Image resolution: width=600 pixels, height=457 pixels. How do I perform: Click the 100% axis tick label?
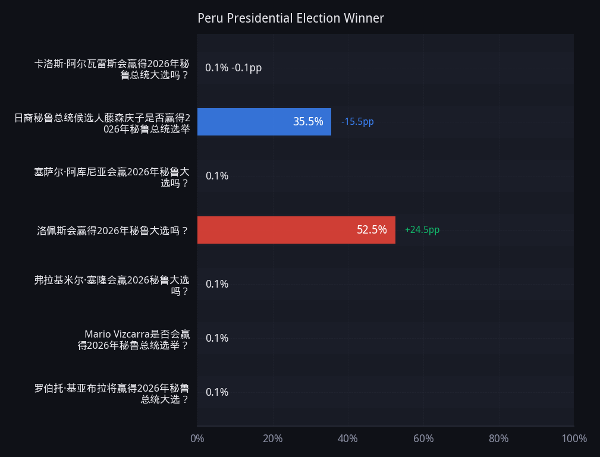pyautogui.click(x=574, y=438)
